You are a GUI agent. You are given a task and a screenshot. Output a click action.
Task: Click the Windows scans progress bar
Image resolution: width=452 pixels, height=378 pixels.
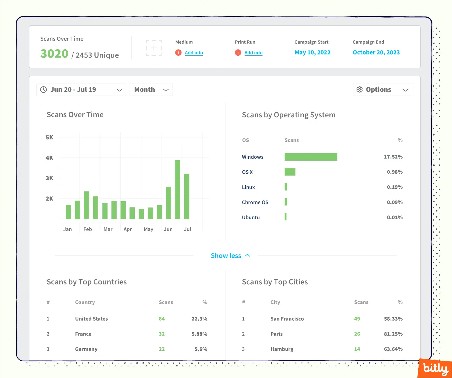click(311, 157)
